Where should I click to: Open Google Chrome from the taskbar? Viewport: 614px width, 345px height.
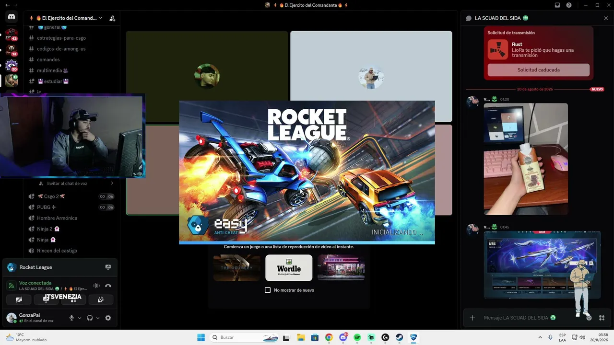tap(329, 337)
